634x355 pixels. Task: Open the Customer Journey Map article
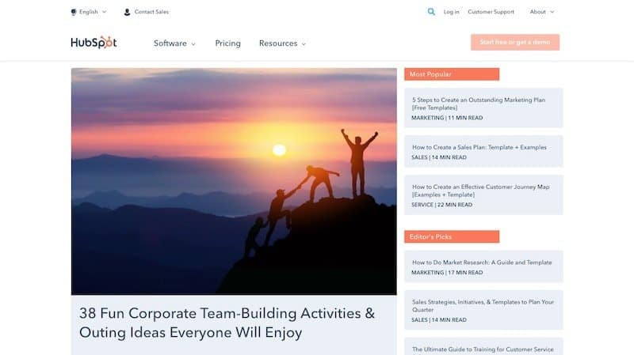tap(480, 191)
